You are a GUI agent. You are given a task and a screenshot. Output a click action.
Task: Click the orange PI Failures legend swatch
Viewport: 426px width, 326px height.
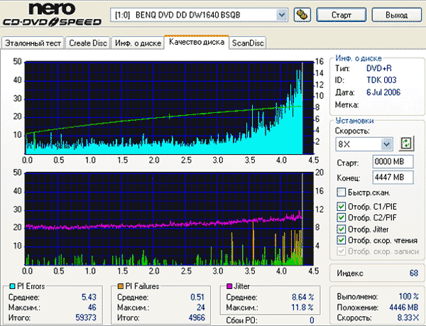(x=121, y=286)
